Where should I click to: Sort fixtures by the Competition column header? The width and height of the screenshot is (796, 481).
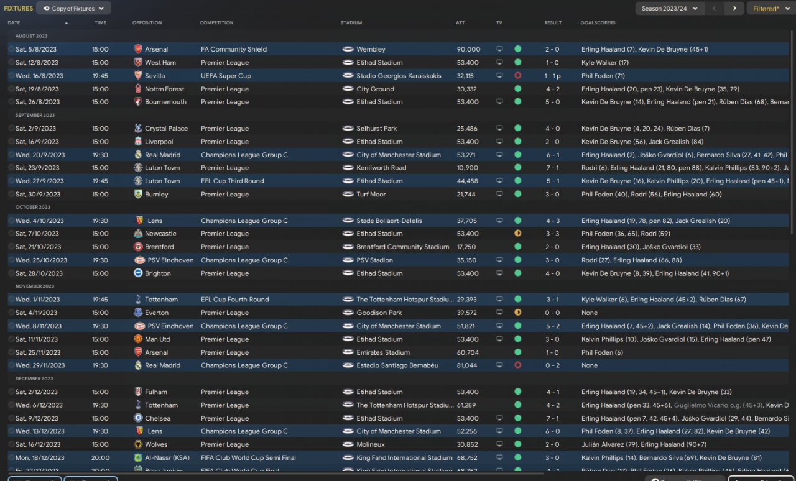[216, 23]
